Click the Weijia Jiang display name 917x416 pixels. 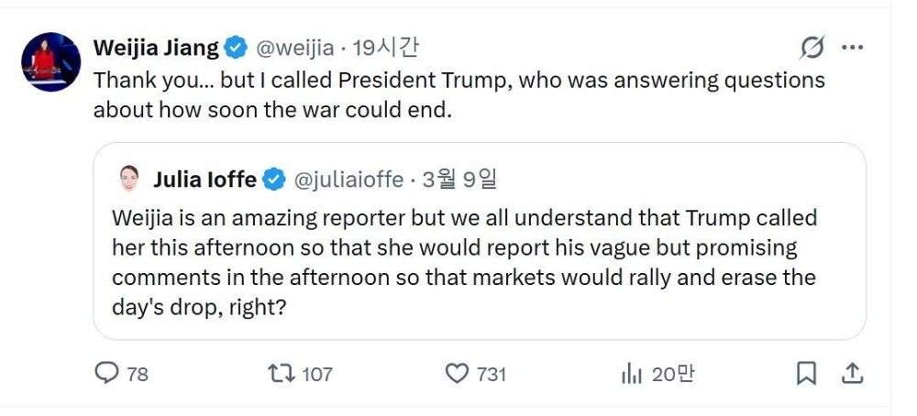(156, 48)
